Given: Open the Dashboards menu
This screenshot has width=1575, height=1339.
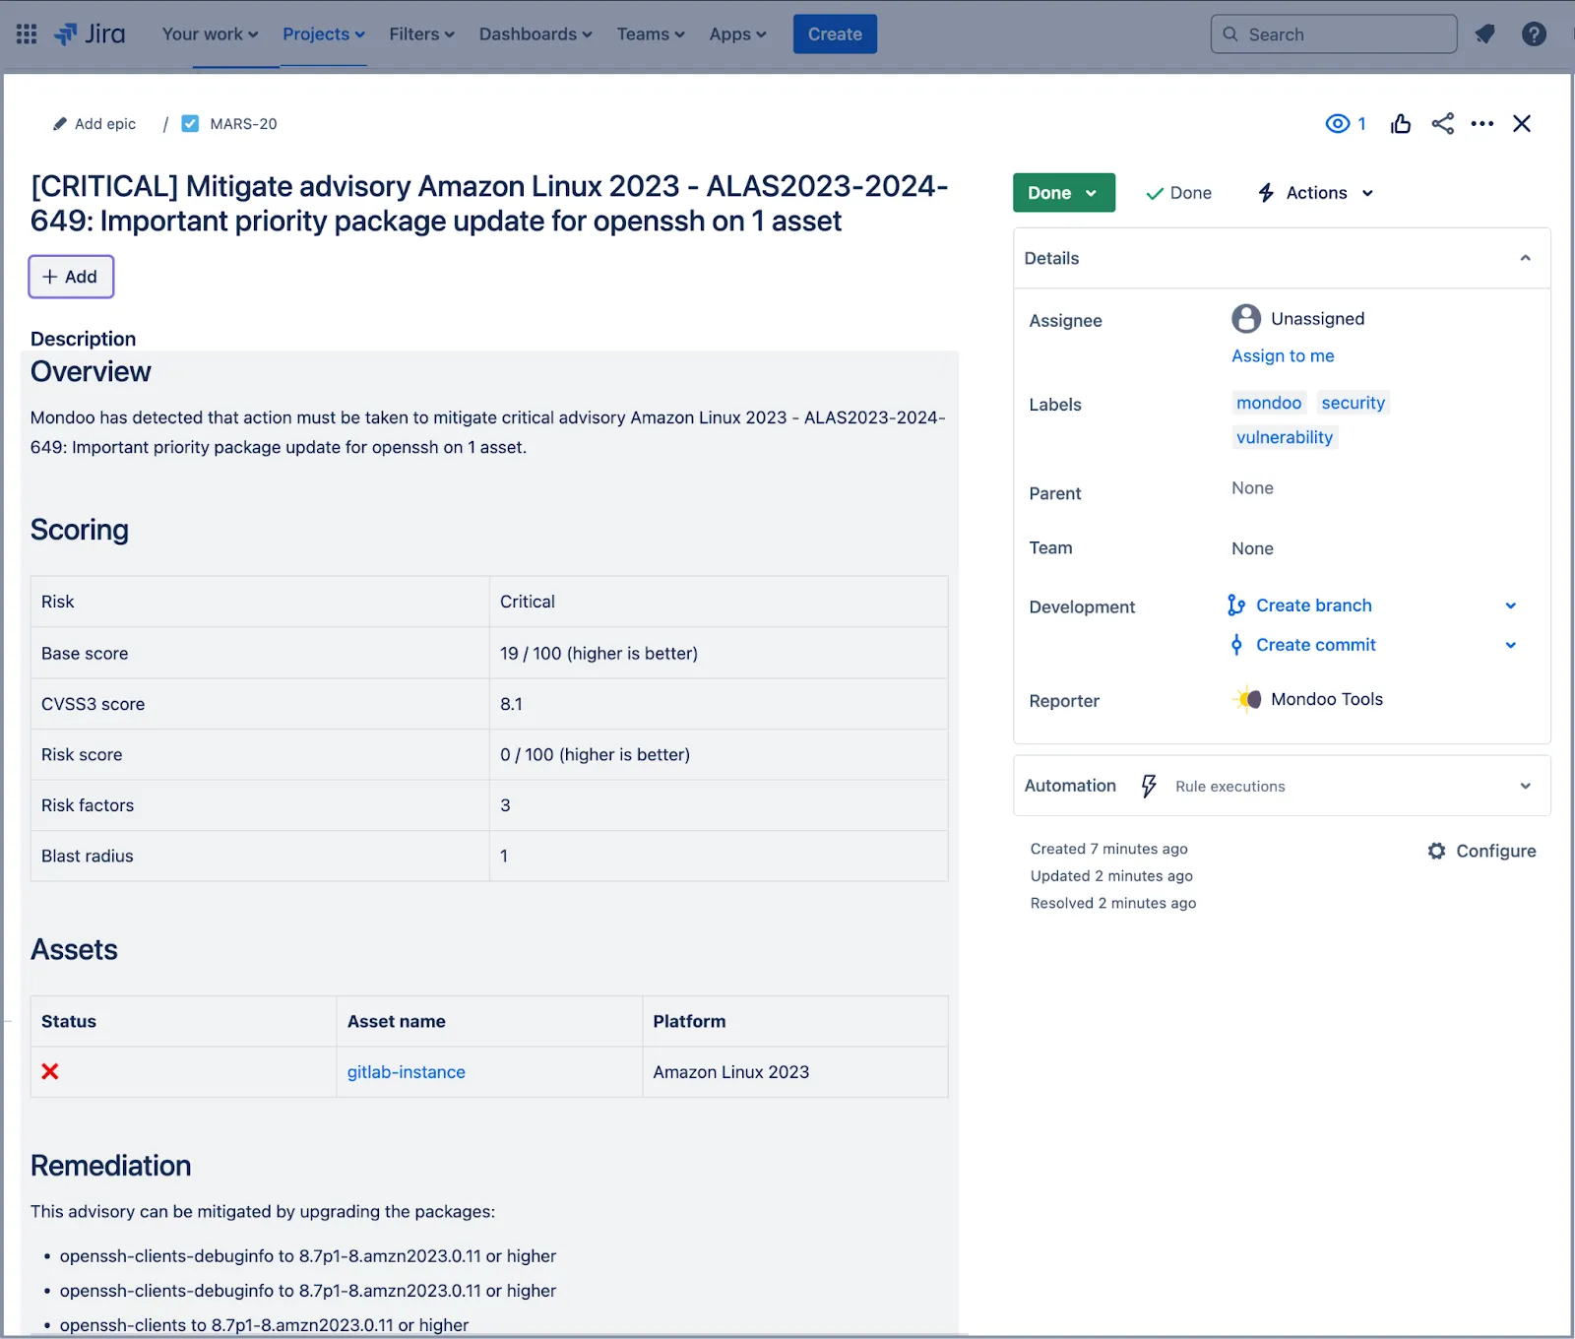Looking at the screenshot, I should (535, 34).
